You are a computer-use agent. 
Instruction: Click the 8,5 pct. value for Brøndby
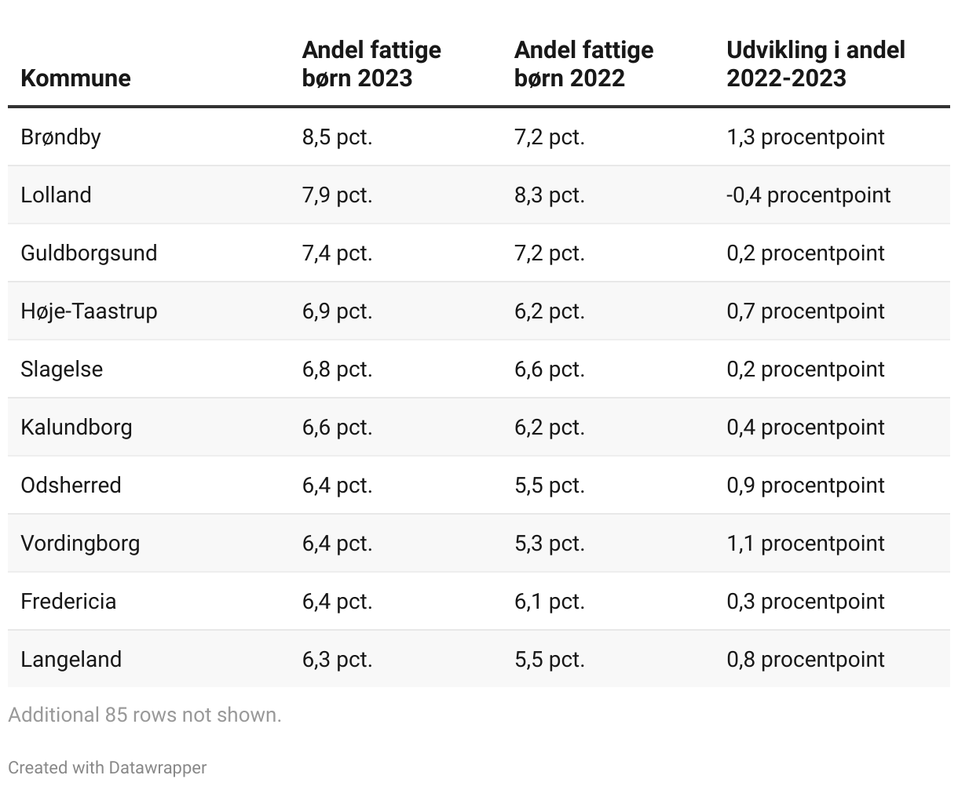[x=337, y=136]
